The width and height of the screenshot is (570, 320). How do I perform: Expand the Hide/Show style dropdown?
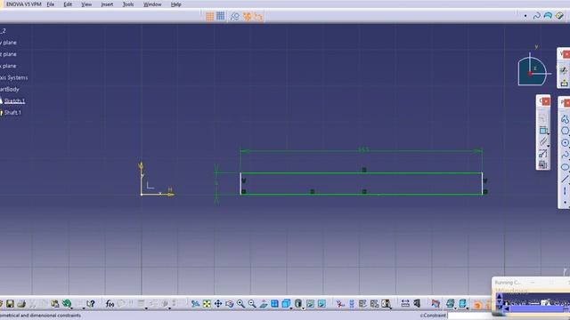tap(303, 308)
